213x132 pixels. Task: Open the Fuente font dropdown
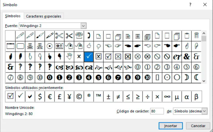point(83,26)
